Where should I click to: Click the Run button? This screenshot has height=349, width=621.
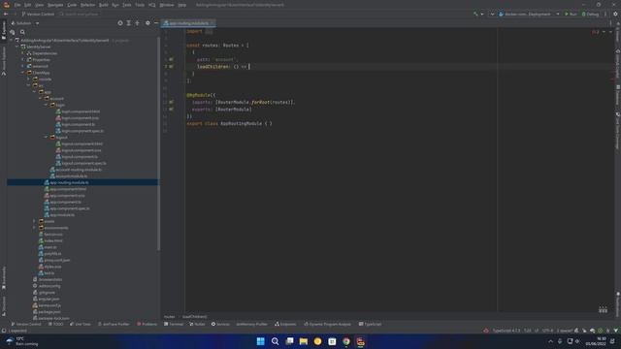click(571, 15)
